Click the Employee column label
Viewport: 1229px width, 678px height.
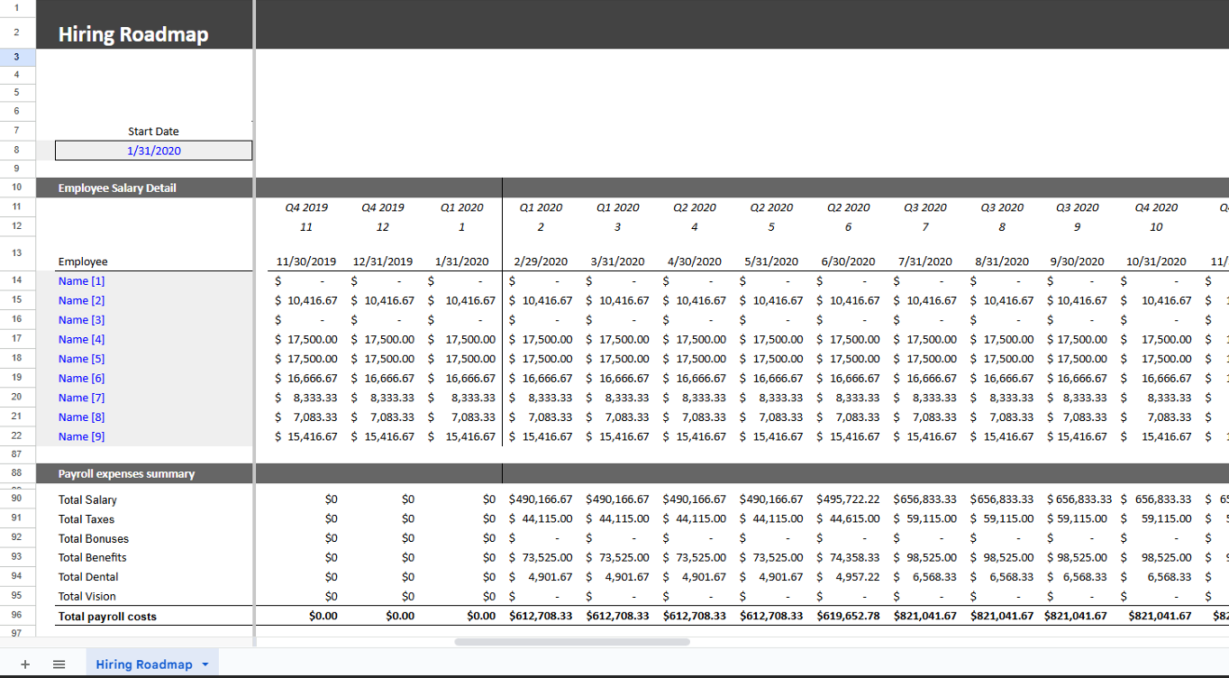(x=82, y=261)
